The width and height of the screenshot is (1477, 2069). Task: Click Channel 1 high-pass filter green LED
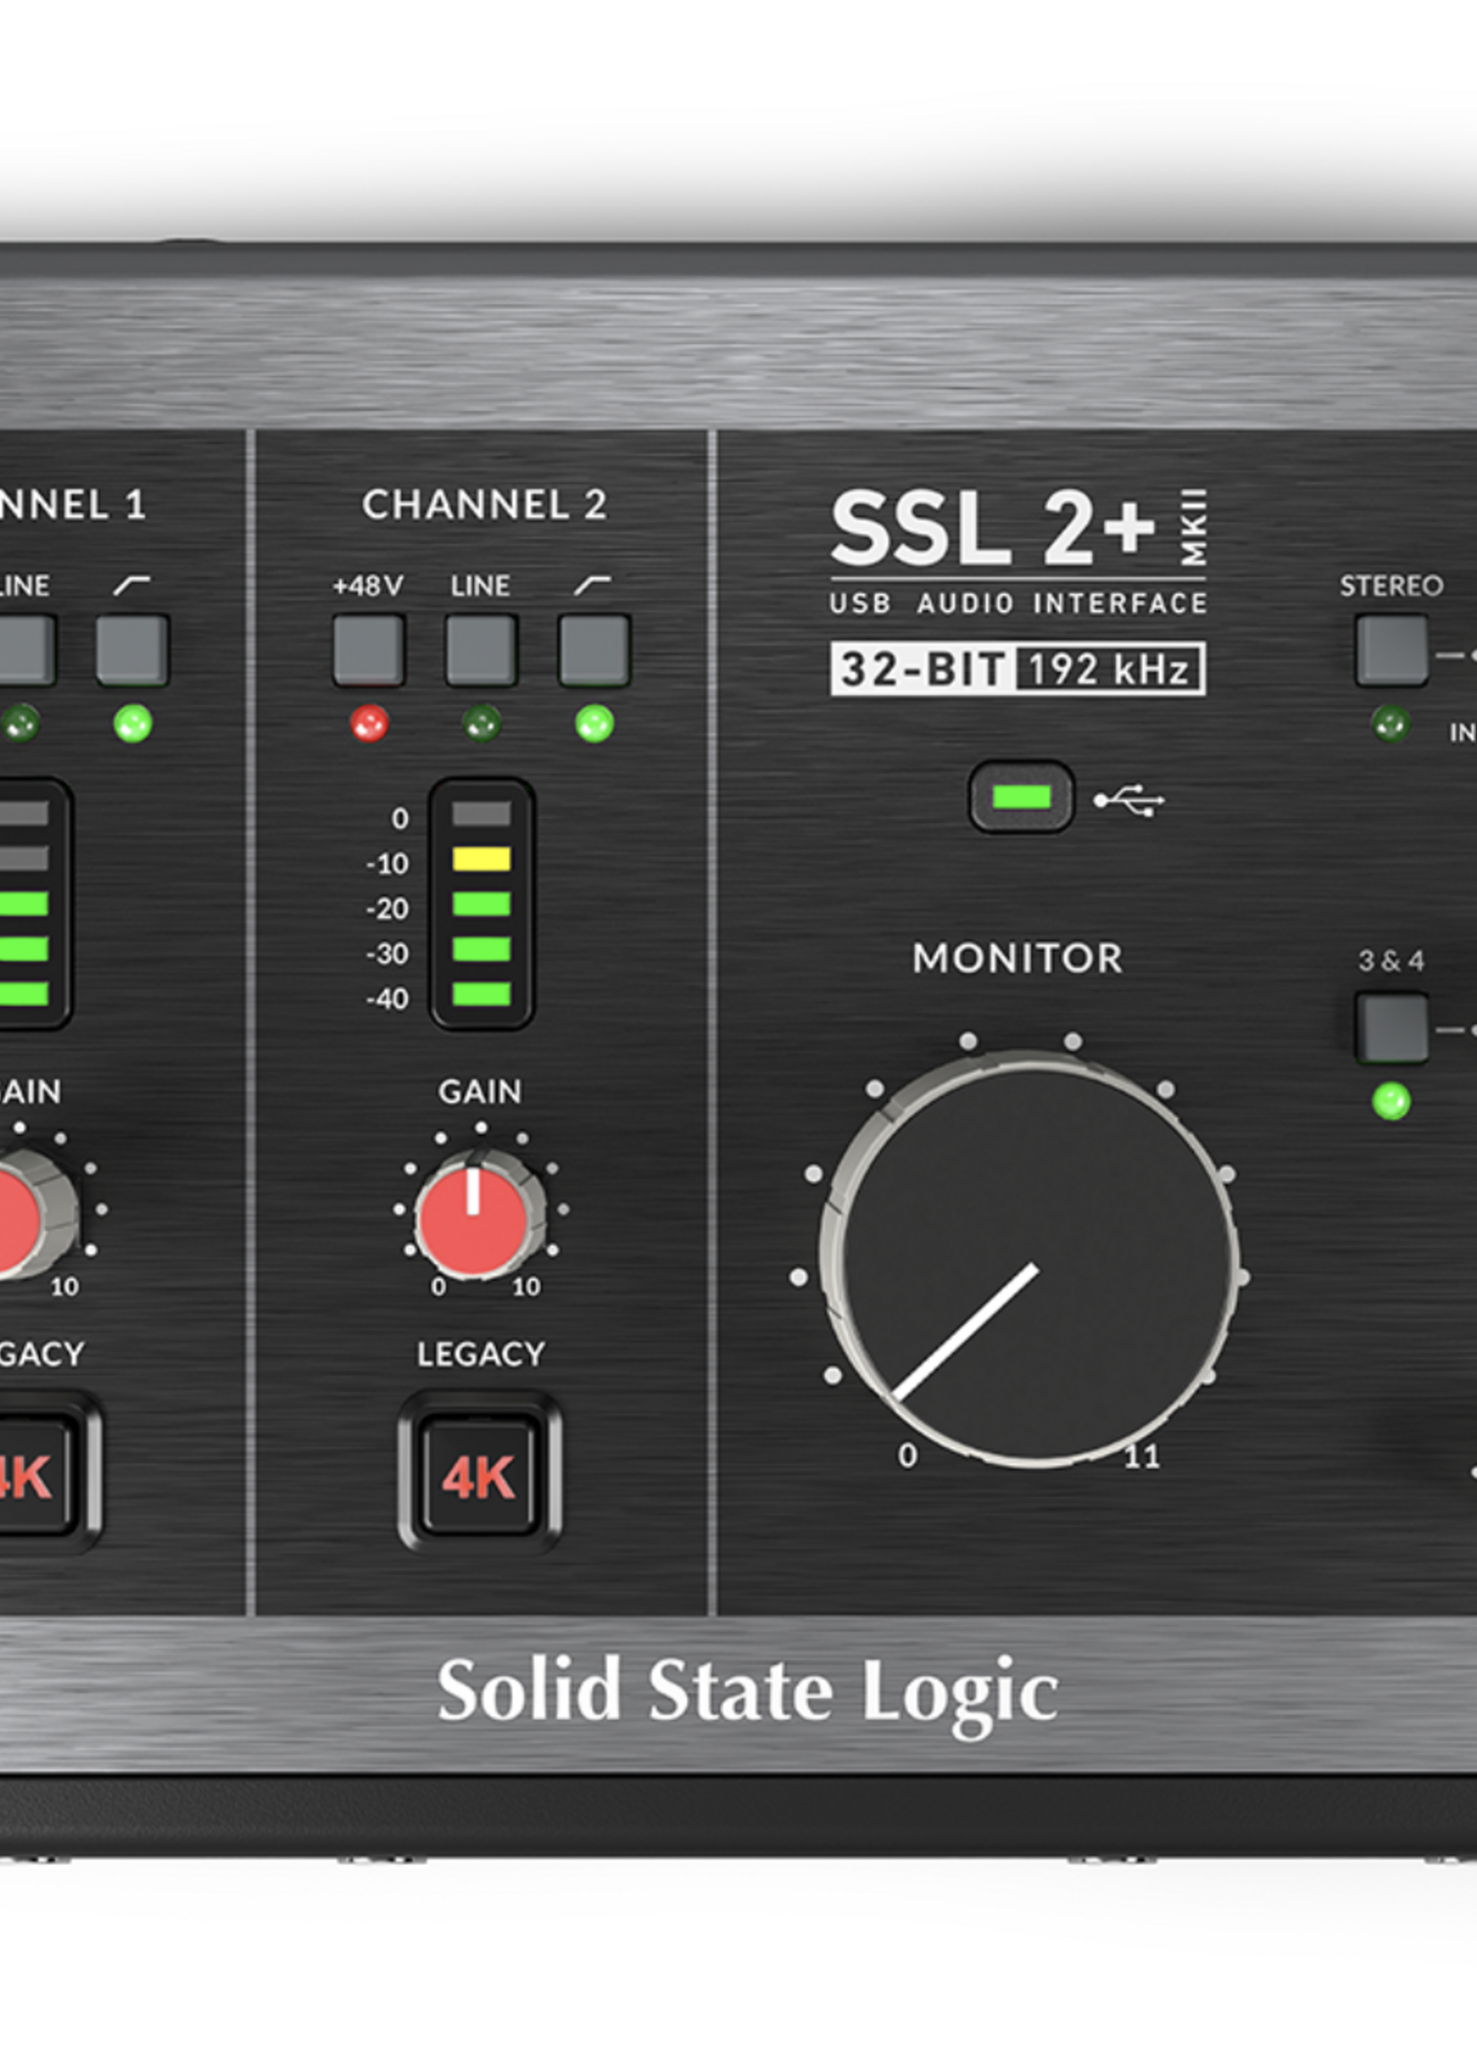click(133, 725)
